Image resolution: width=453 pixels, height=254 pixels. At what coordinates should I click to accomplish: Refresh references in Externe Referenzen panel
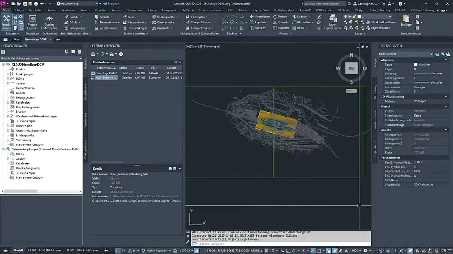pos(102,54)
